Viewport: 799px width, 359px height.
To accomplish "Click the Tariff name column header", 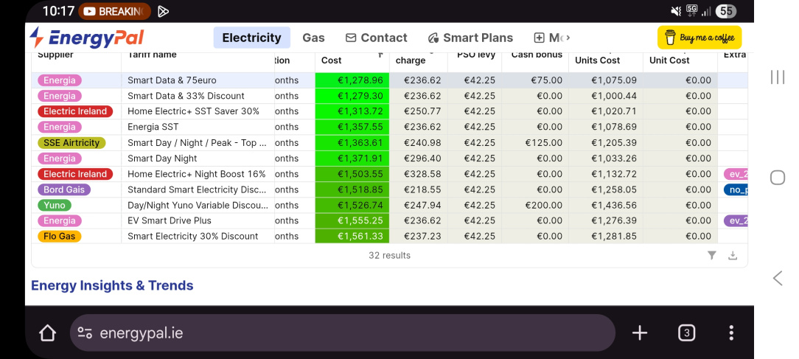I will click(x=152, y=55).
